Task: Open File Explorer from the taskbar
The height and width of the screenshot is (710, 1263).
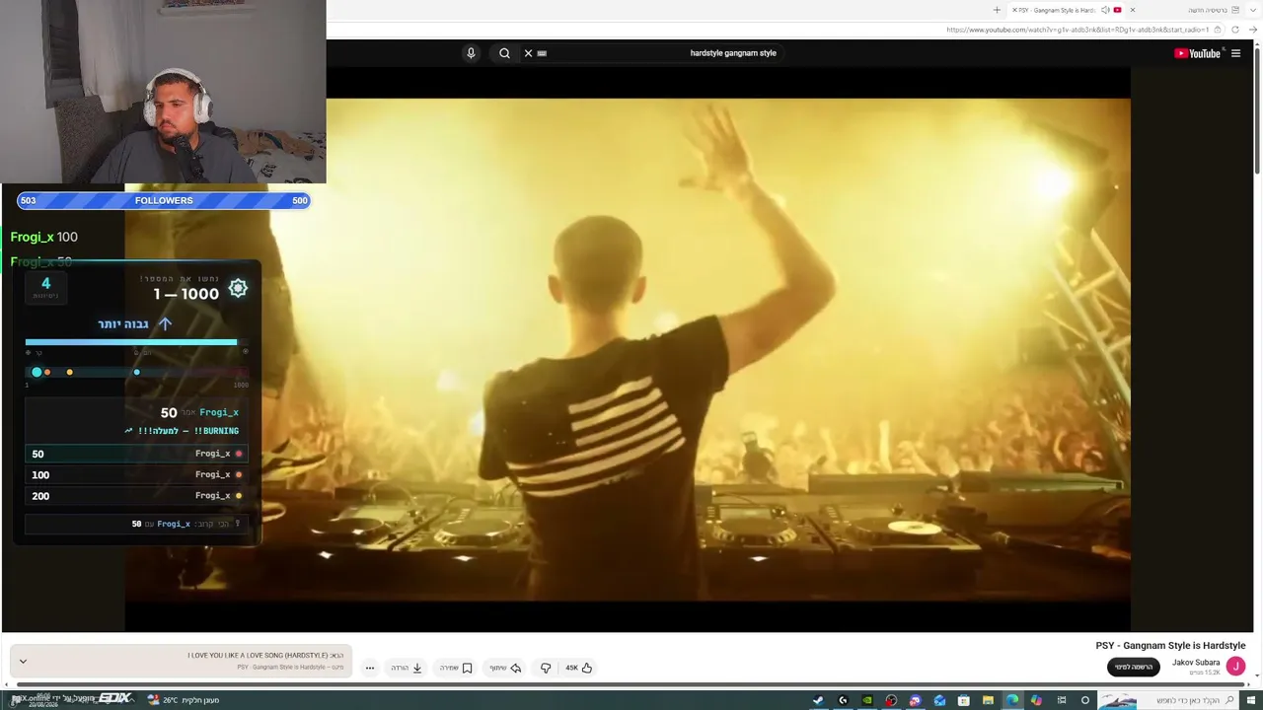Action: tap(988, 700)
